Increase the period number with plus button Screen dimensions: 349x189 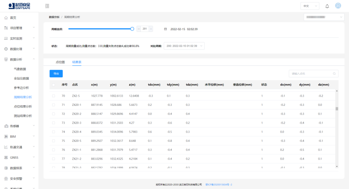pos(151,29)
